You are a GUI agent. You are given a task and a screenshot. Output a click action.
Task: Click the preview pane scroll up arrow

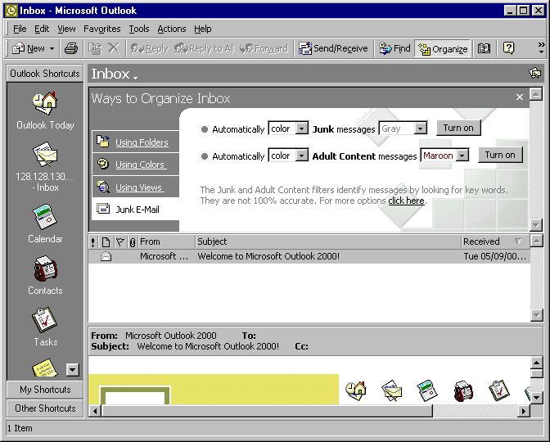[x=537, y=363]
